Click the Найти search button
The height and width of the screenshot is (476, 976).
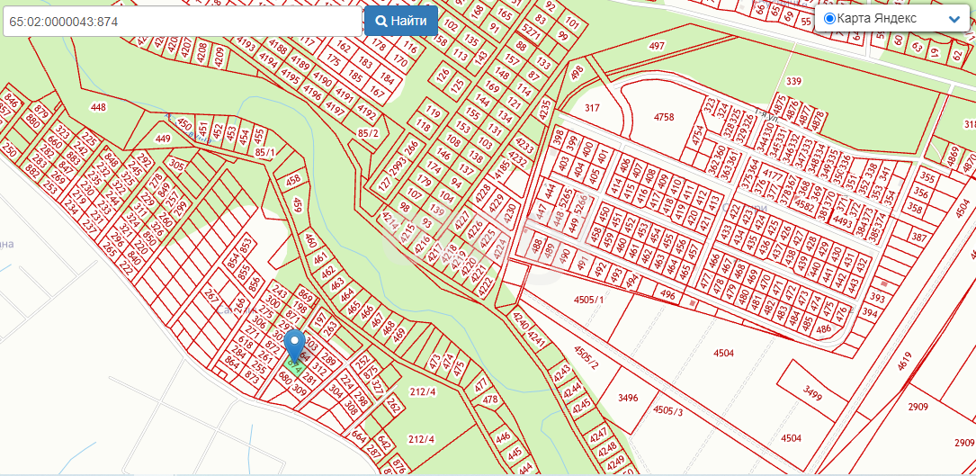point(401,21)
